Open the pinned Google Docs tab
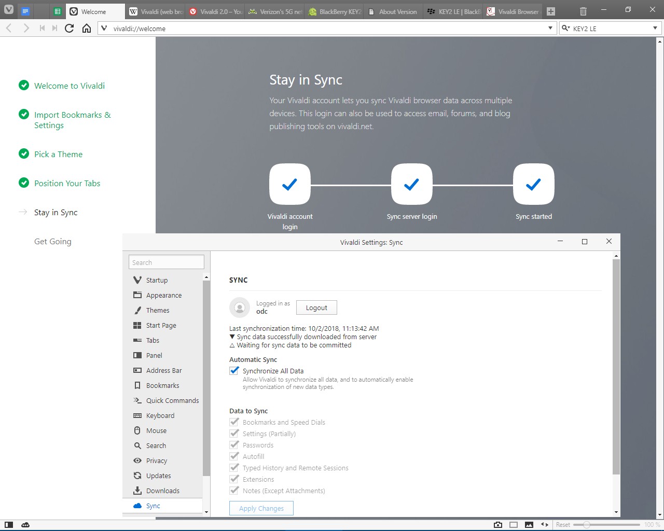The height and width of the screenshot is (531, 664). click(x=25, y=11)
